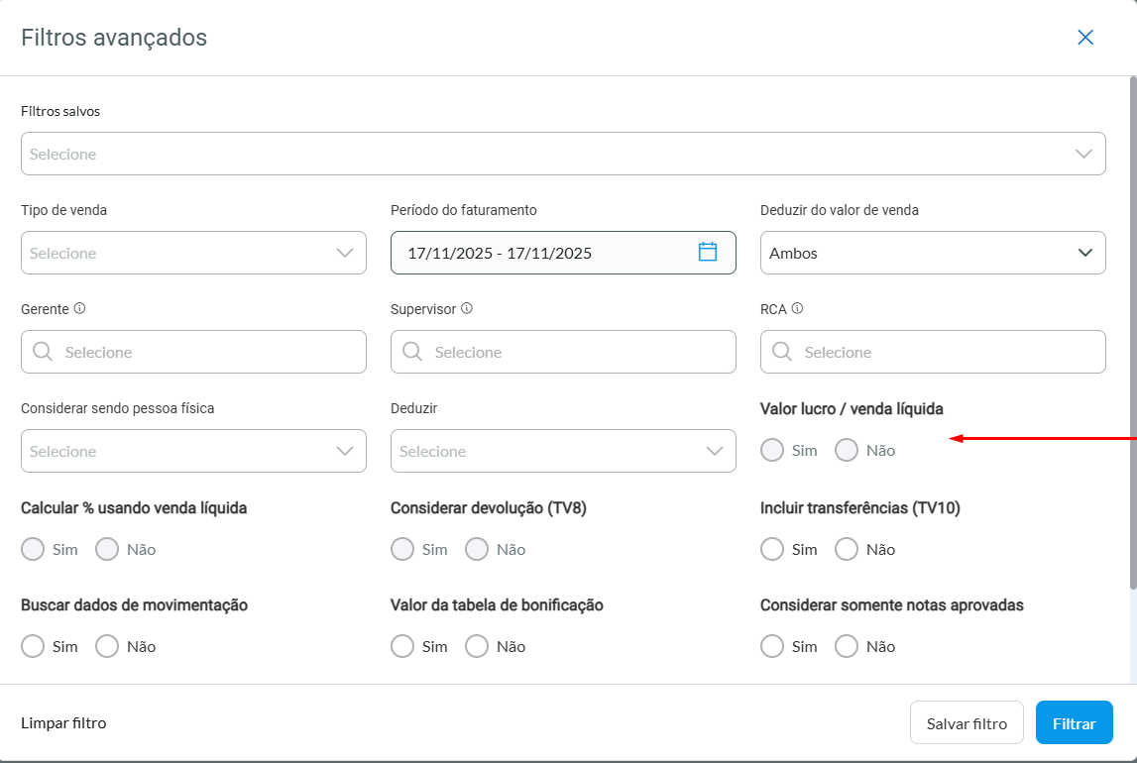Open the Filtros salvos dropdown

click(563, 154)
